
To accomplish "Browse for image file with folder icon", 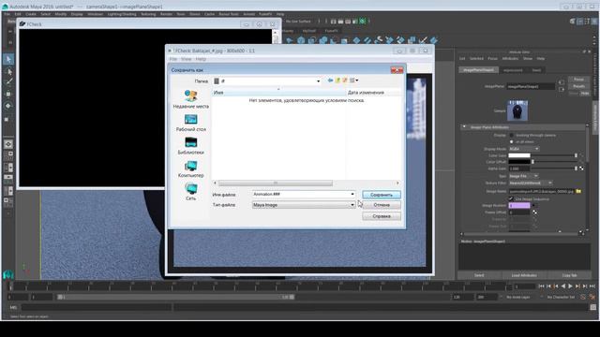I will tap(578, 191).
